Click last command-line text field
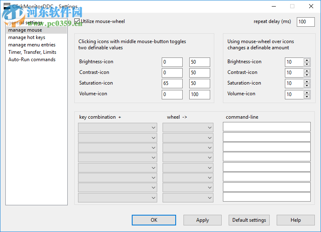Viewport: 321px width, 232px height. pos(267,197)
